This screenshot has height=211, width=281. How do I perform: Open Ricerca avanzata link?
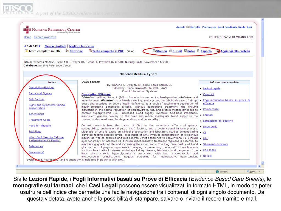45,37
